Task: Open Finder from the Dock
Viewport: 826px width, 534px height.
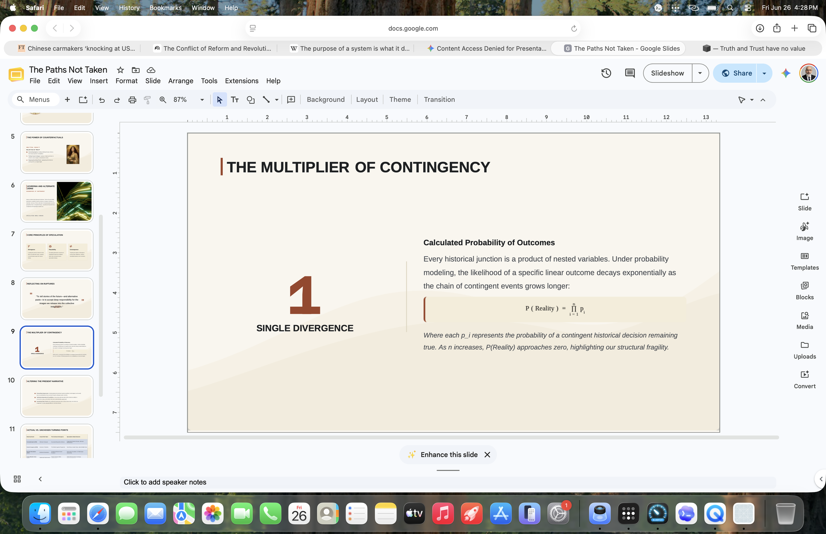Action: [x=40, y=513]
